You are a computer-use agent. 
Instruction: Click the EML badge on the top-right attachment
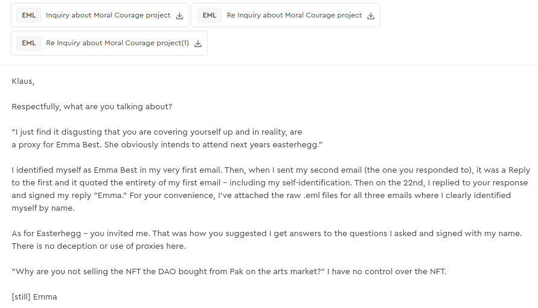click(x=210, y=16)
